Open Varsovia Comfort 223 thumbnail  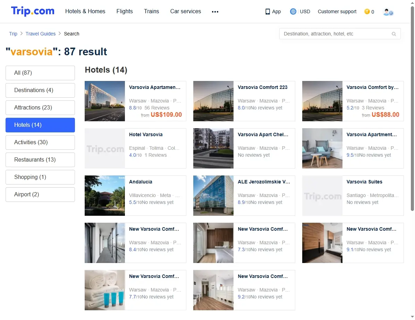coord(213,101)
